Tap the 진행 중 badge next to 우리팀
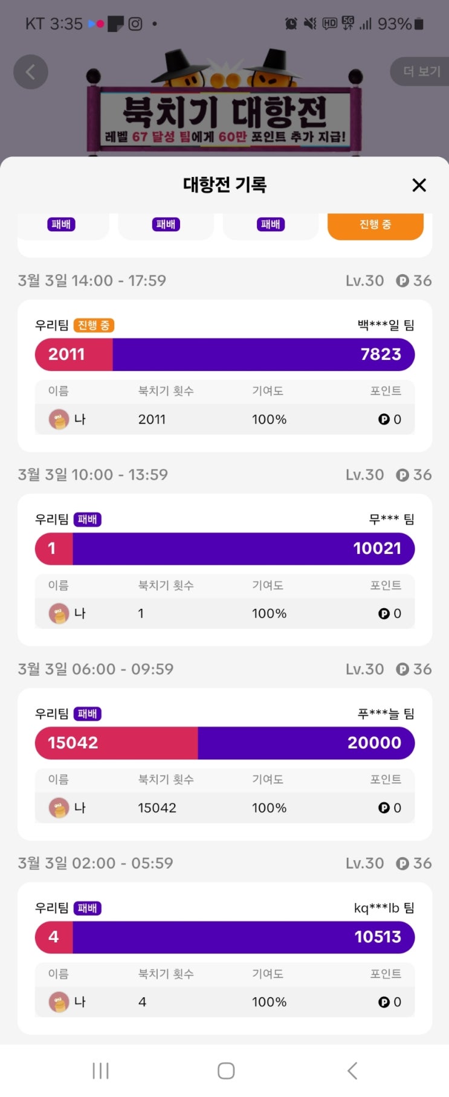Screen dimensions: 449x1097 pos(94,326)
